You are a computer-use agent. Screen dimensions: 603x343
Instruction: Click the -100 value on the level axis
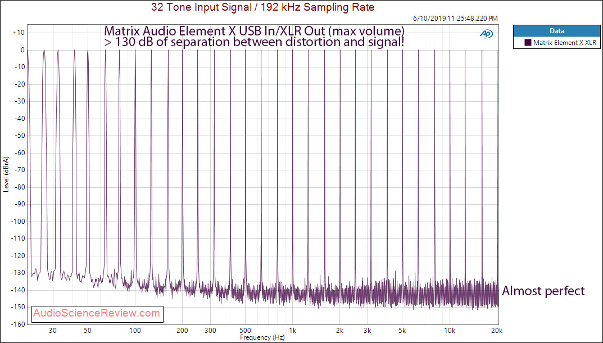point(17,222)
